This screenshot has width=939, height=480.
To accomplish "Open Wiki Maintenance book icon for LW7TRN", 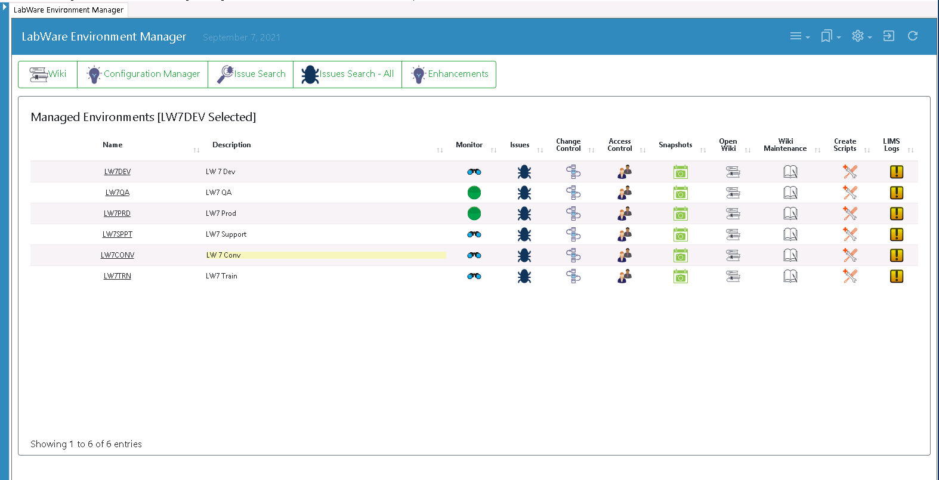I will [790, 277].
